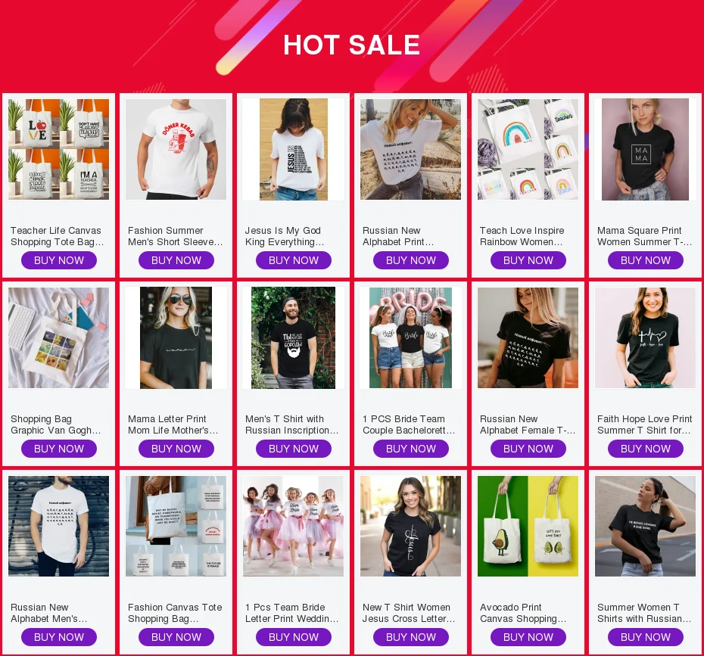Click the HOT SALE banner heading
The height and width of the screenshot is (656, 704).
[x=351, y=45]
